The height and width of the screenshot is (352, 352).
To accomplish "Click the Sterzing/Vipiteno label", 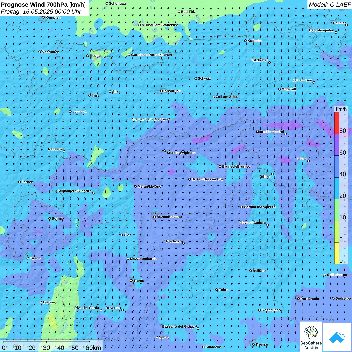I will [181, 153].
